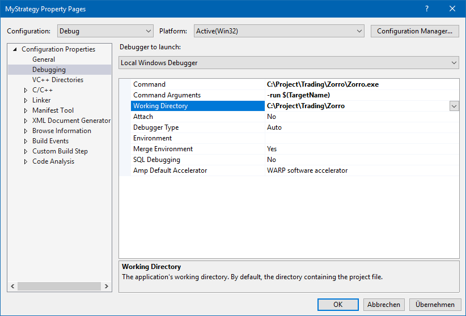Click the Configuration Manager button
The width and height of the screenshot is (466, 316).
coord(414,31)
